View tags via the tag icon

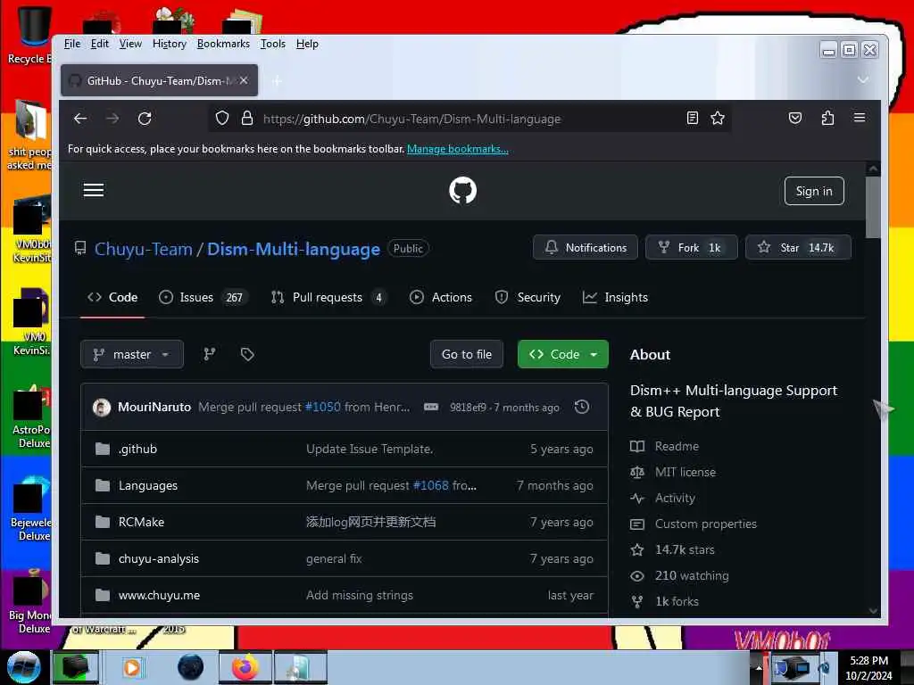click(247, 354)
